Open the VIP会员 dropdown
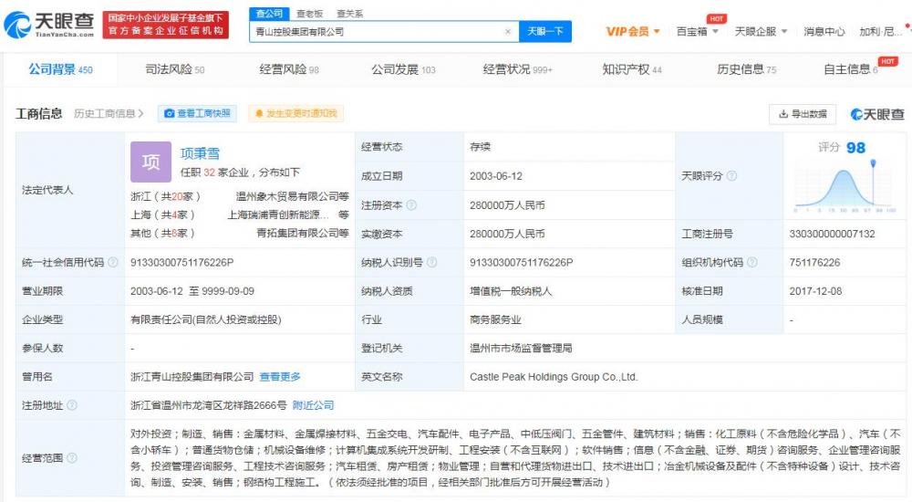This screenshot has width=912, height=502. point(633,31)
